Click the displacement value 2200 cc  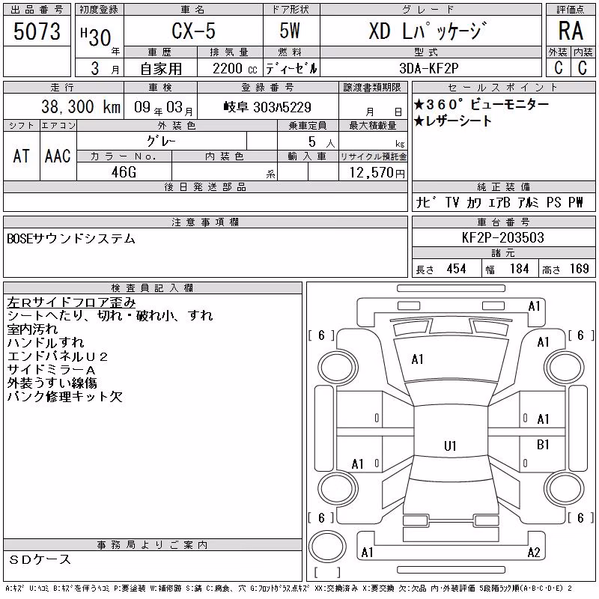[x=235, y=68]
